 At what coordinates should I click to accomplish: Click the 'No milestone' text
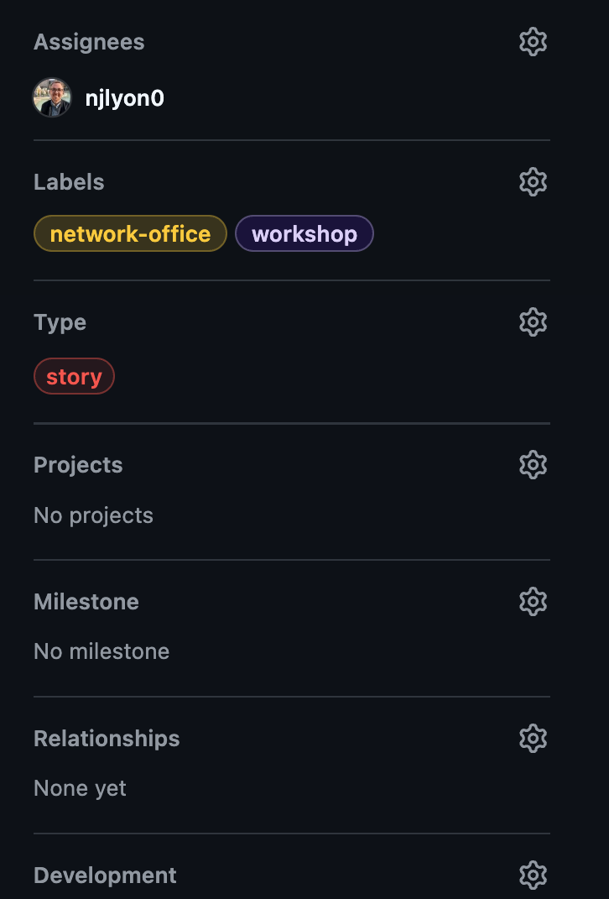101,651
